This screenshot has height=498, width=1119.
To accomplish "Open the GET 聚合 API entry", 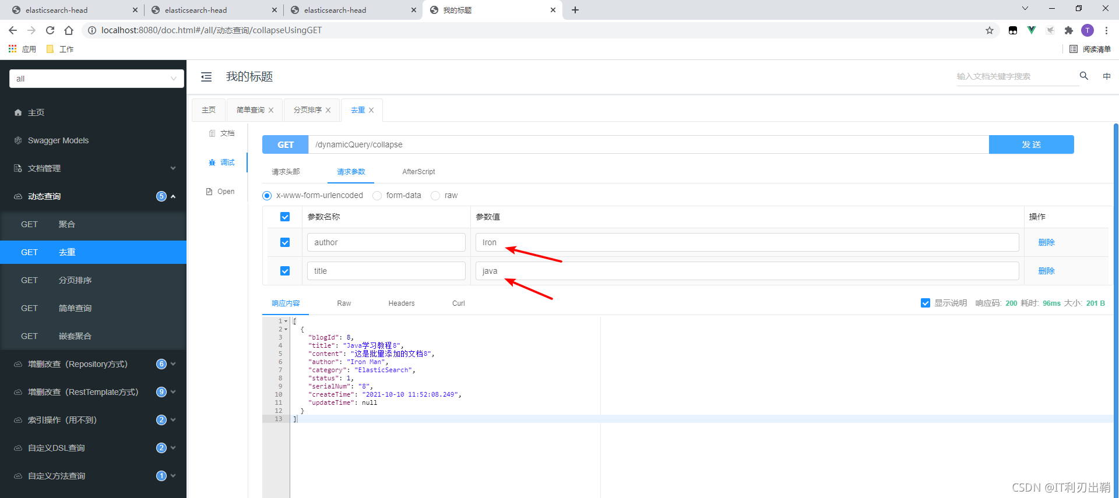I will [x=93, y=224].
